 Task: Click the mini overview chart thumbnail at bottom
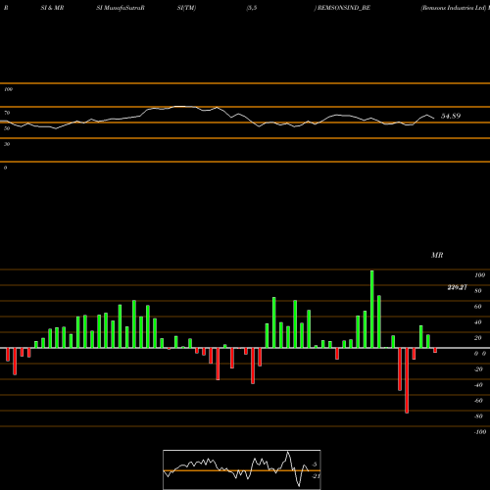[242, 469]
